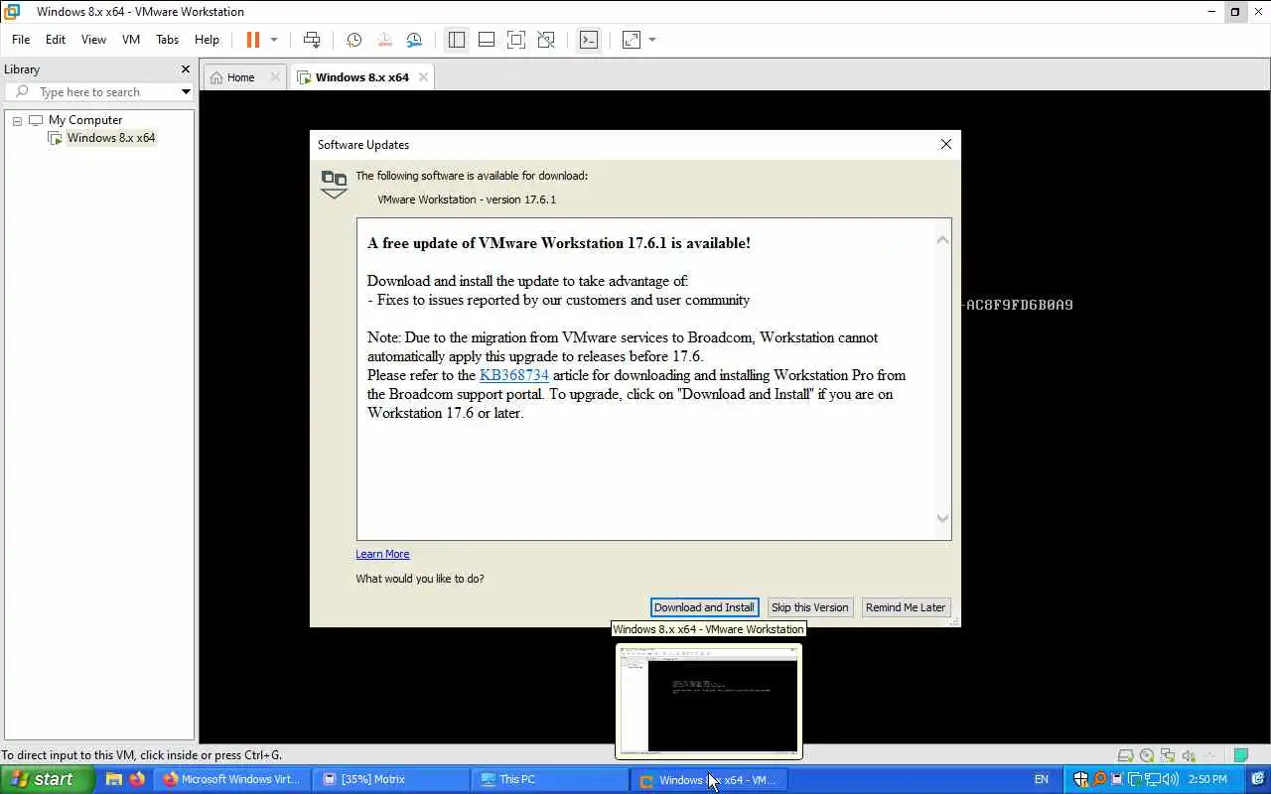
Task: Click the Revert to Snapshot icon
Action: [x=384, y=40]
